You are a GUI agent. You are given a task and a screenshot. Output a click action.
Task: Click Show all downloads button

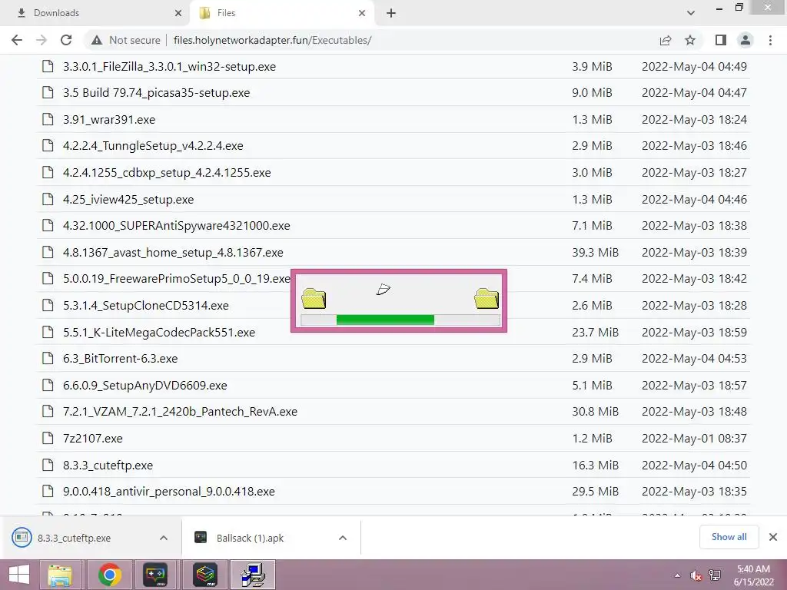point(729,537)
